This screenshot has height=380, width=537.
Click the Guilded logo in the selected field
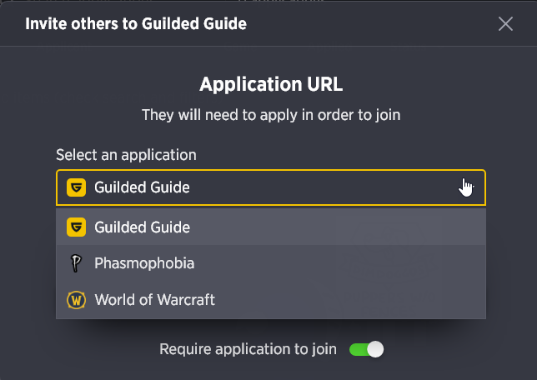[76, 187]
